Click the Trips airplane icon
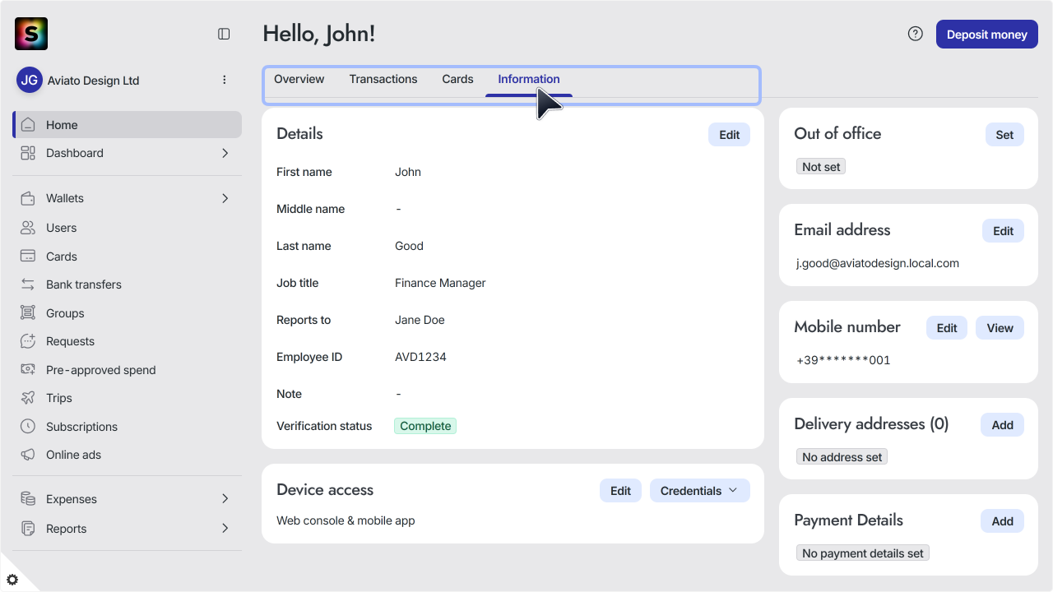The image size is (1053, 592). [x=28, y=398]
